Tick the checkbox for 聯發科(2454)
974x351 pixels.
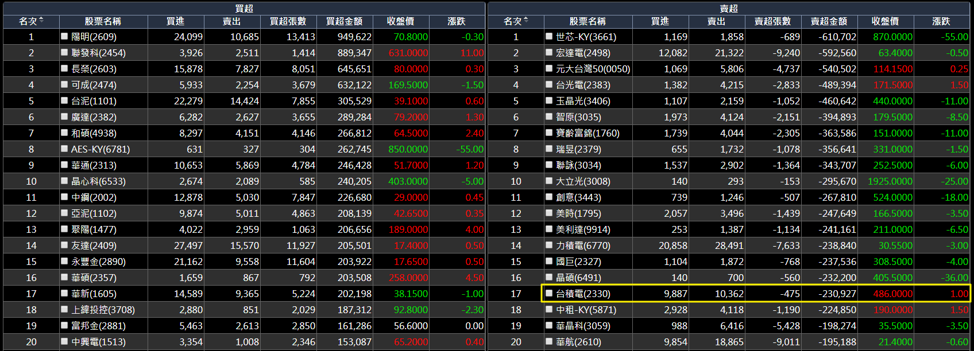(64, 52)
